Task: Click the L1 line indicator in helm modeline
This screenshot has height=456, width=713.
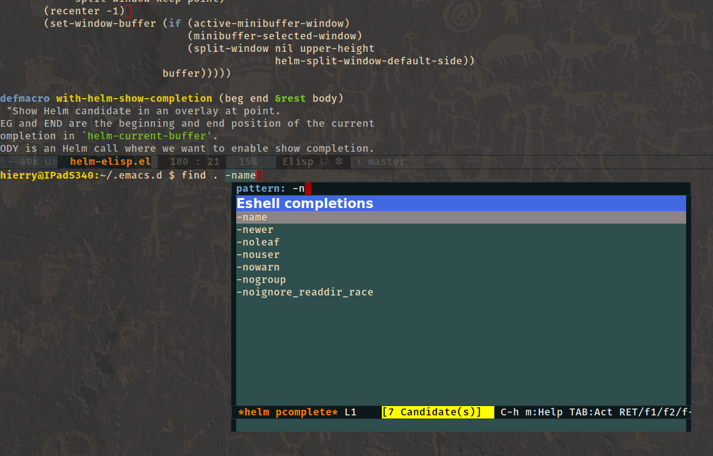Action: tap(351, 412)
